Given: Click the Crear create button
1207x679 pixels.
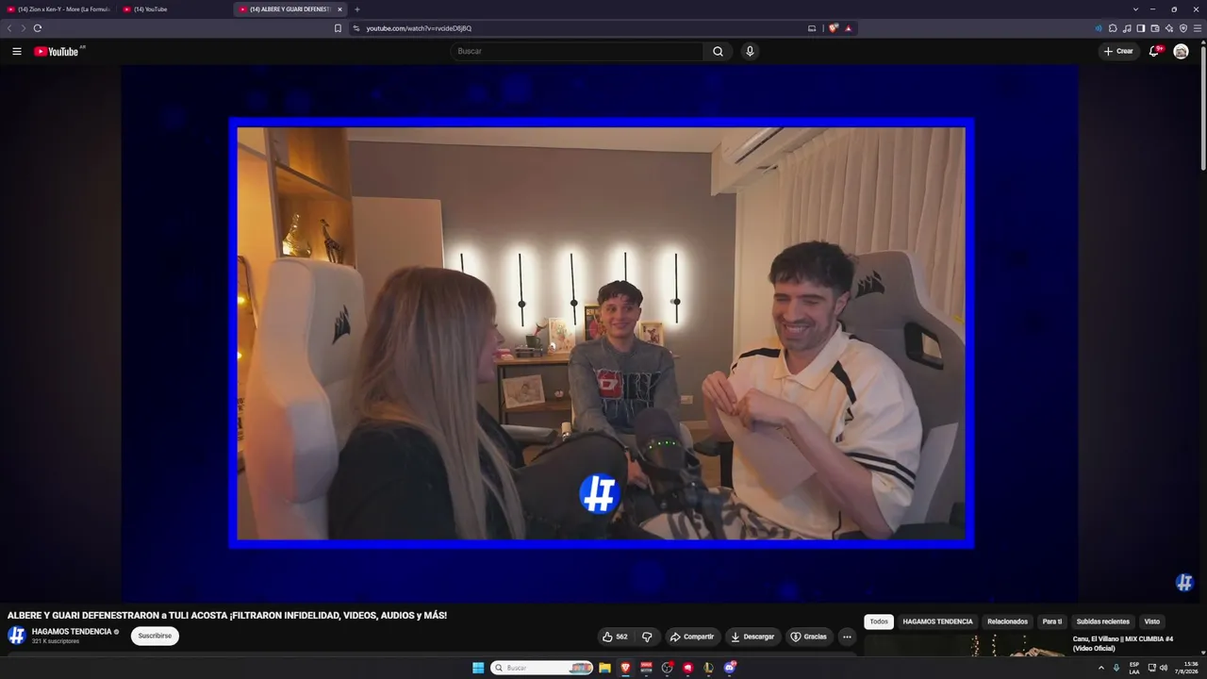Looking at the screenshot, I should tap(1119, 51).
